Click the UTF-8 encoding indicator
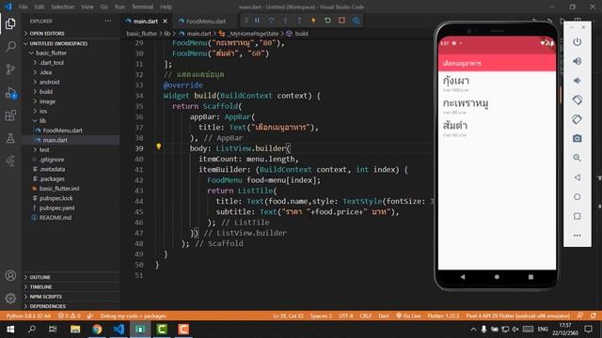 pos(346,316)
